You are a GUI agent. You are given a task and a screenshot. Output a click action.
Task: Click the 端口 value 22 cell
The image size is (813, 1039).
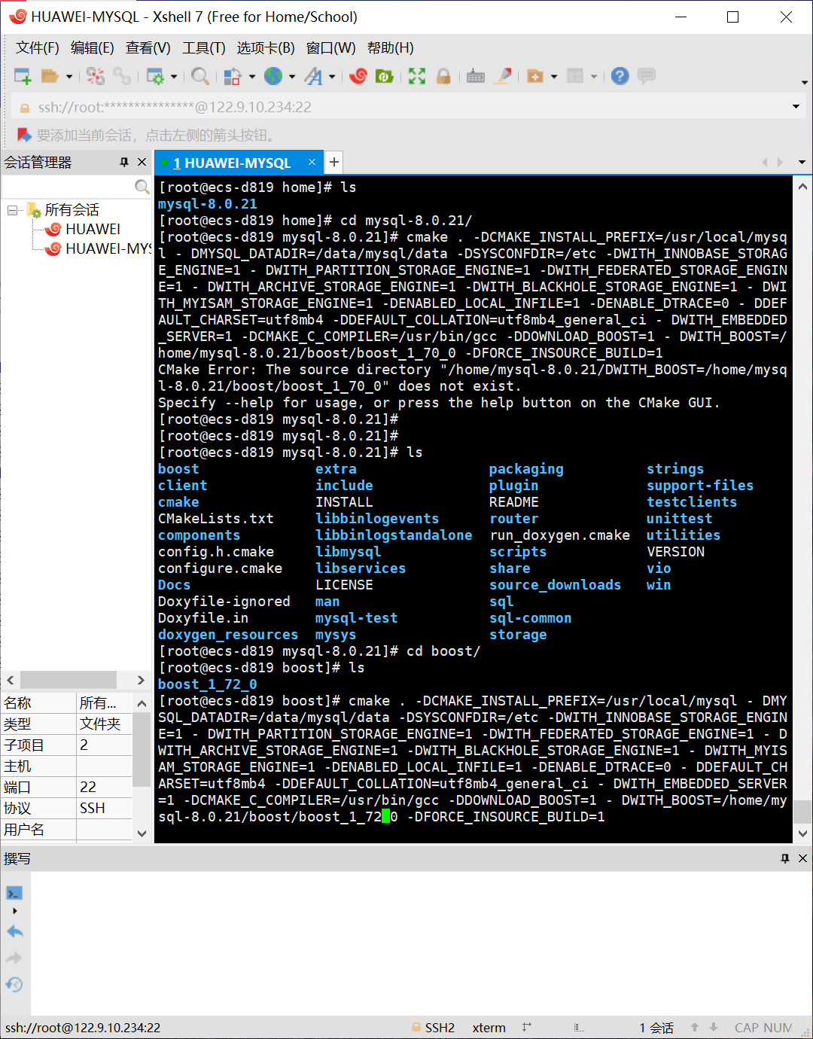(105, 787)
